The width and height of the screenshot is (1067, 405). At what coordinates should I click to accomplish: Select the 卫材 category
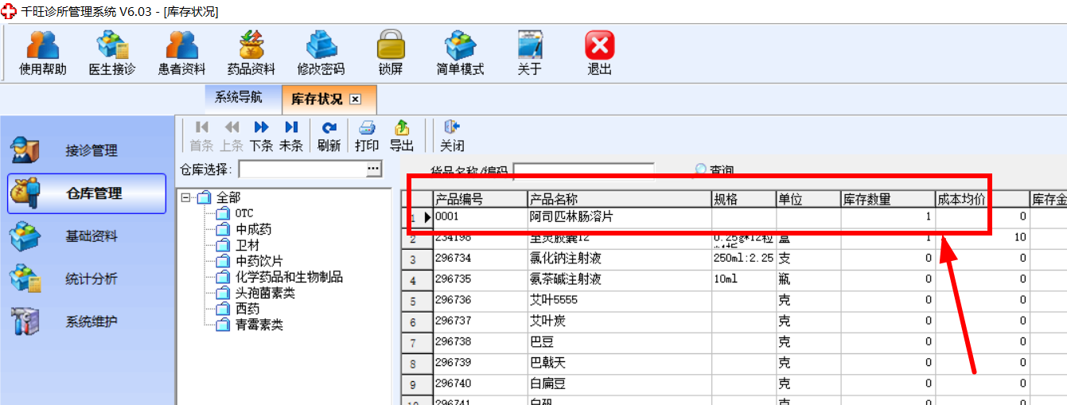tap(247, 245)
